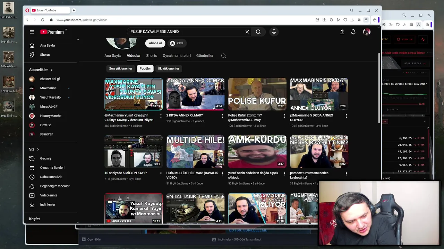
Task: Switch to channel Shorts tab
Action: click(x=152, y=56)
